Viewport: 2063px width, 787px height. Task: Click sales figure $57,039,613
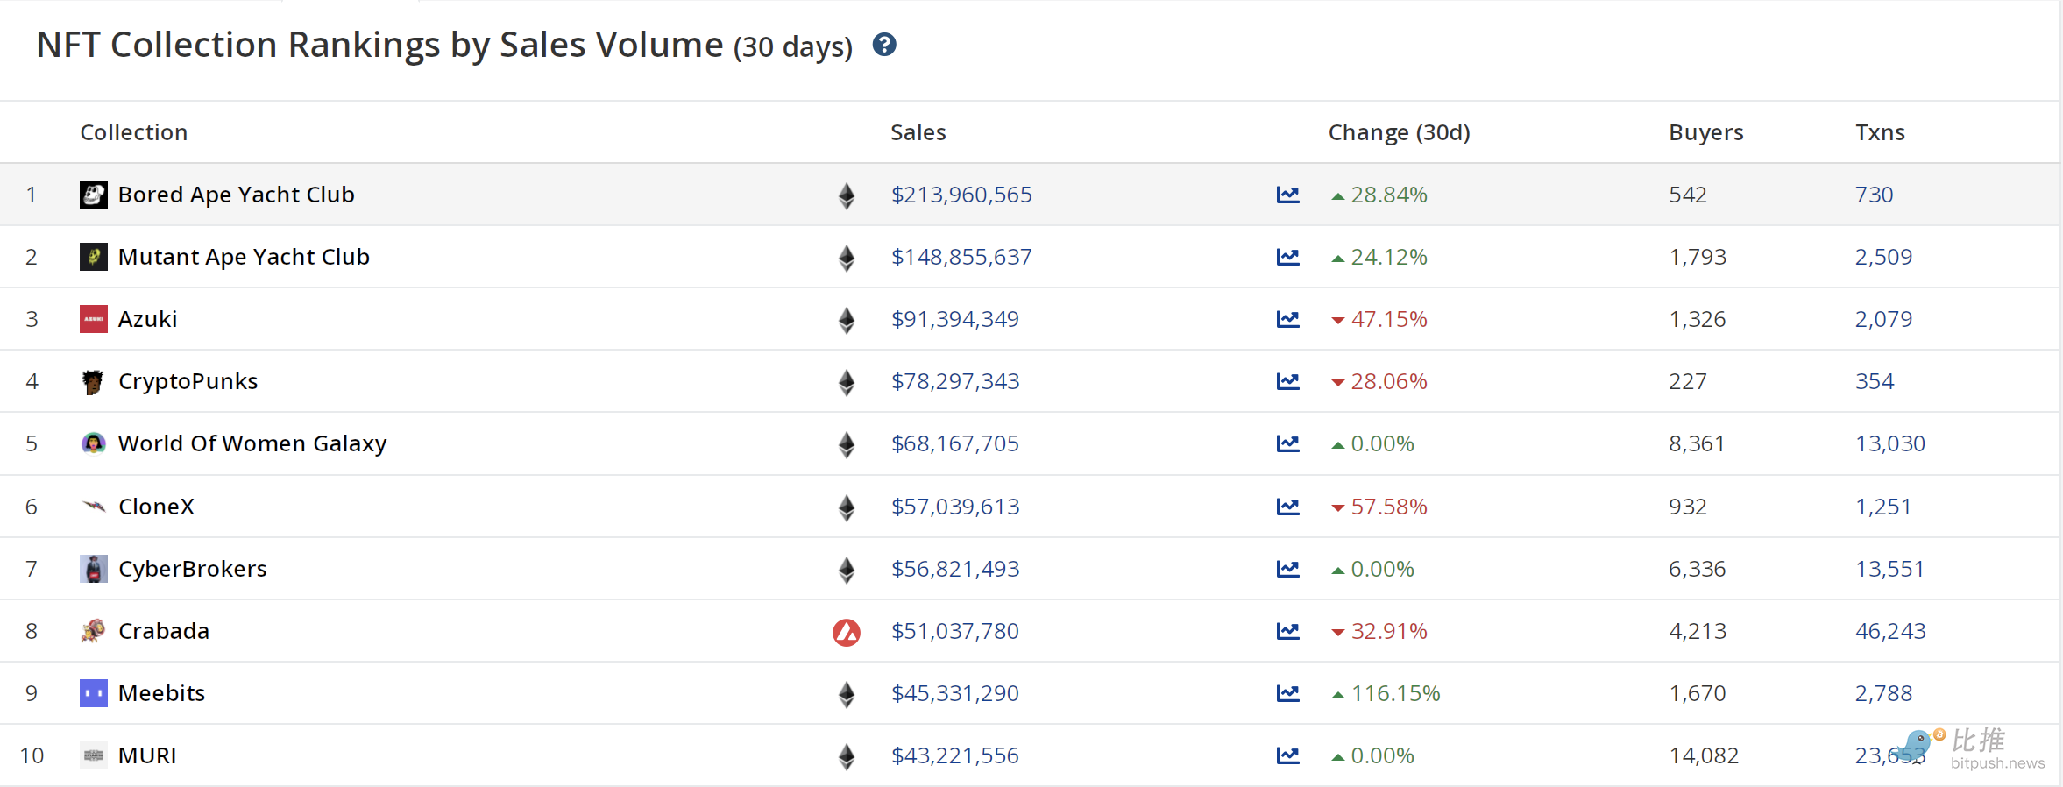pos(955,507)
